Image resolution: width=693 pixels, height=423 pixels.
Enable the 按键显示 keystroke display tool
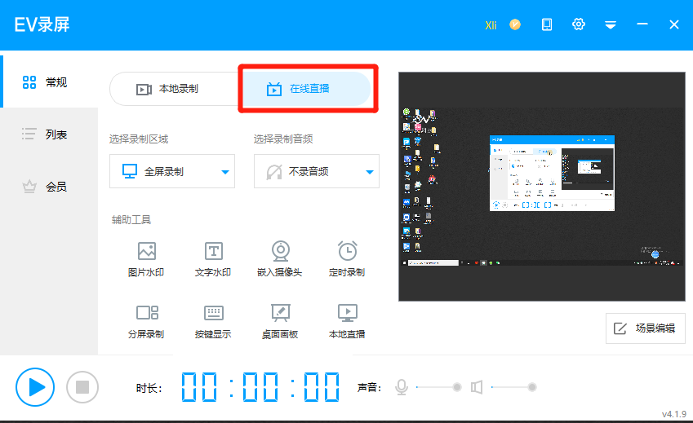click(x=213, y=320)
